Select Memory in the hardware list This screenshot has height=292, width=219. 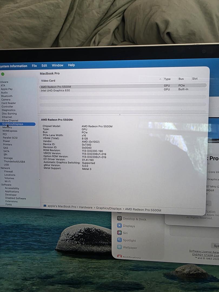click(x=7, y=127)
